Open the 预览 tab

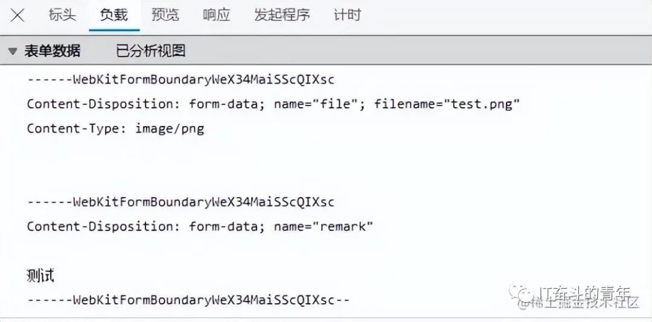click(165, 16)
